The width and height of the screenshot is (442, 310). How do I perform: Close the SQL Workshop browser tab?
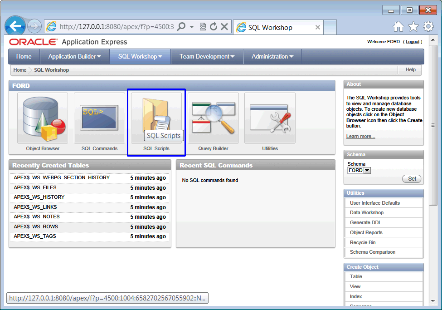317,27
